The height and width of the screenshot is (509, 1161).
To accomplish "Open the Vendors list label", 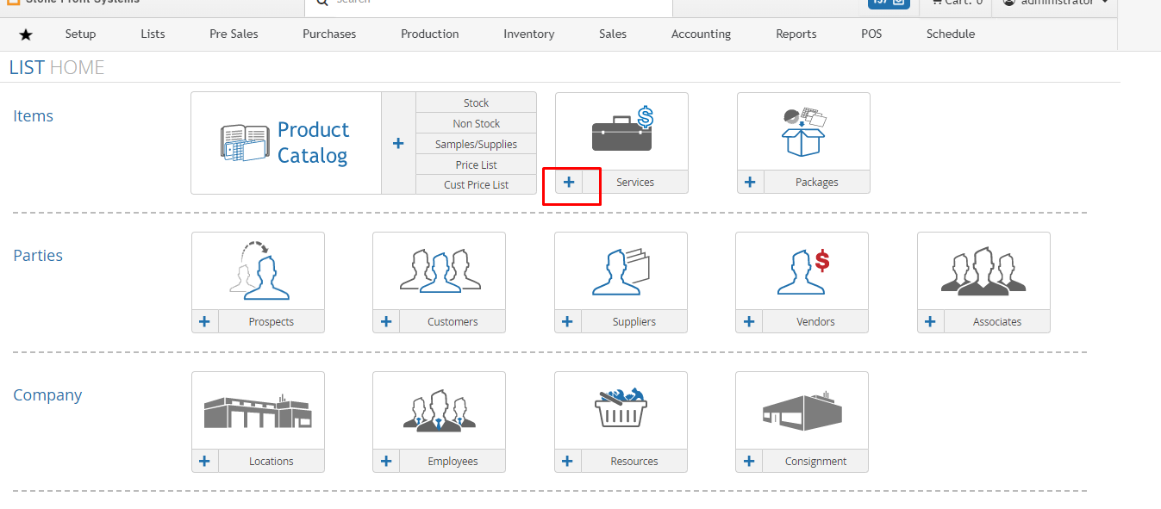I will click(x=815, y=321).
